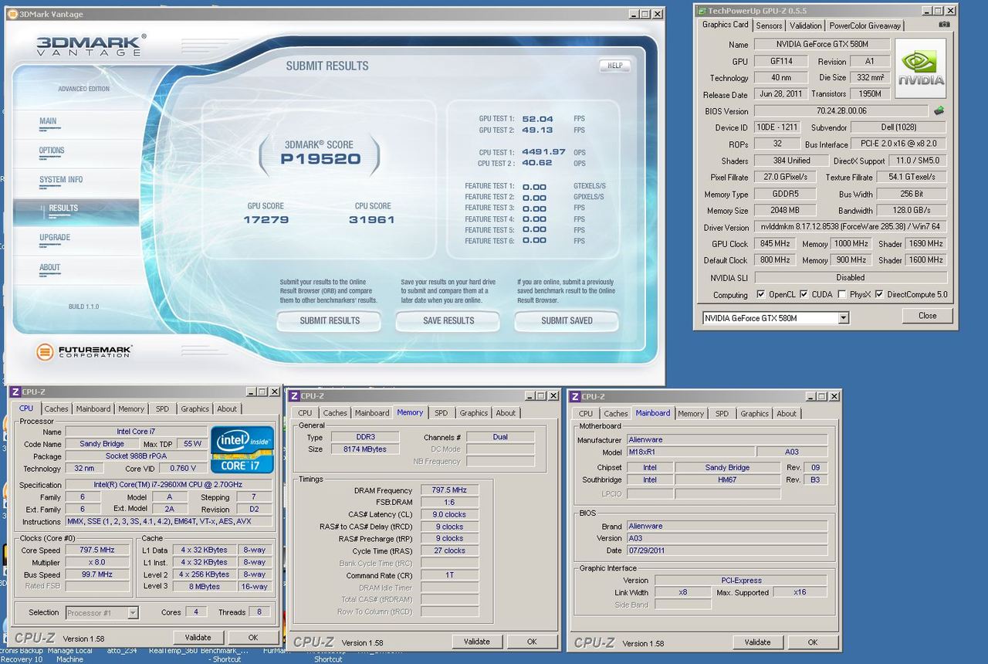This screenshot has width=988, height=664.
Task: Click title icon of CPU-Z Memory window
Action: (295, 396)
